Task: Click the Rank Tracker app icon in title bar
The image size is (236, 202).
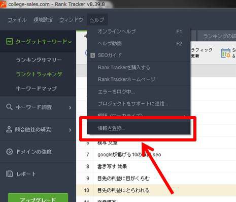Action: (3, 4)
